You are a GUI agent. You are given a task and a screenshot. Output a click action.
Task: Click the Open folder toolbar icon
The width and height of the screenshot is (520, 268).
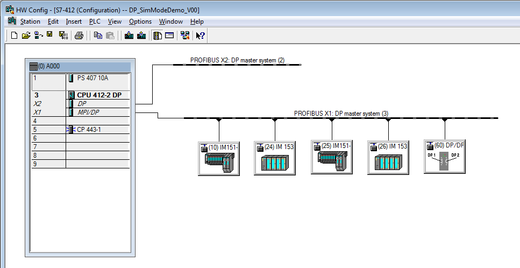point(26,36)
